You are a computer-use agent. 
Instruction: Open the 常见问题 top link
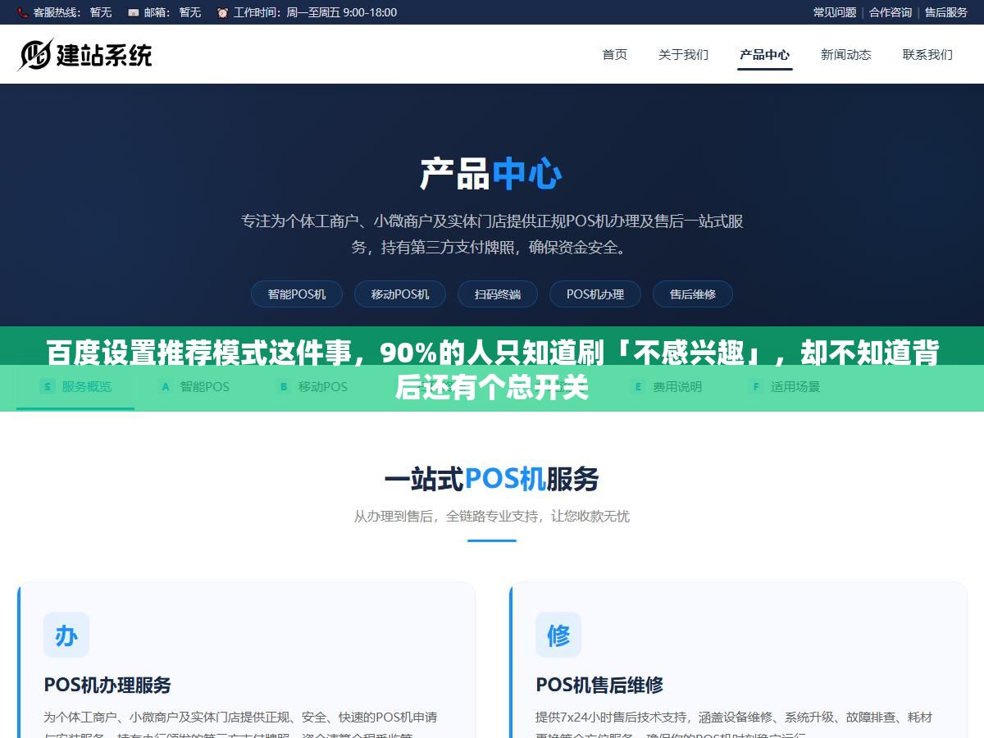[x=835, y=12]
